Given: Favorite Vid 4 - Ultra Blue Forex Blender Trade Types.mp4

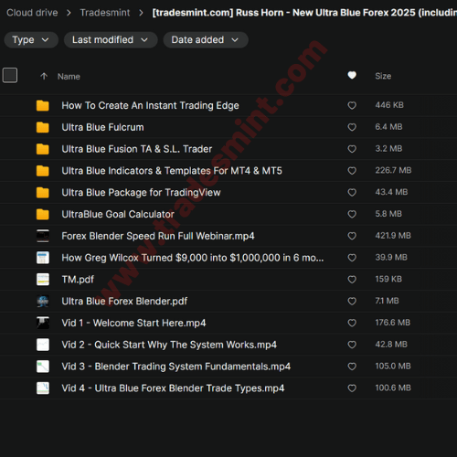Looking at the screenshot, I should [x=352, y=388].
